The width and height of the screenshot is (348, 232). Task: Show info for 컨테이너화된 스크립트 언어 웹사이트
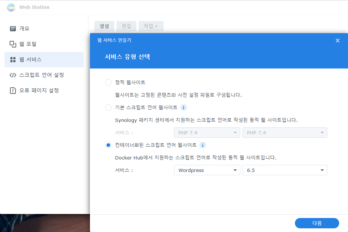point(203,145)
